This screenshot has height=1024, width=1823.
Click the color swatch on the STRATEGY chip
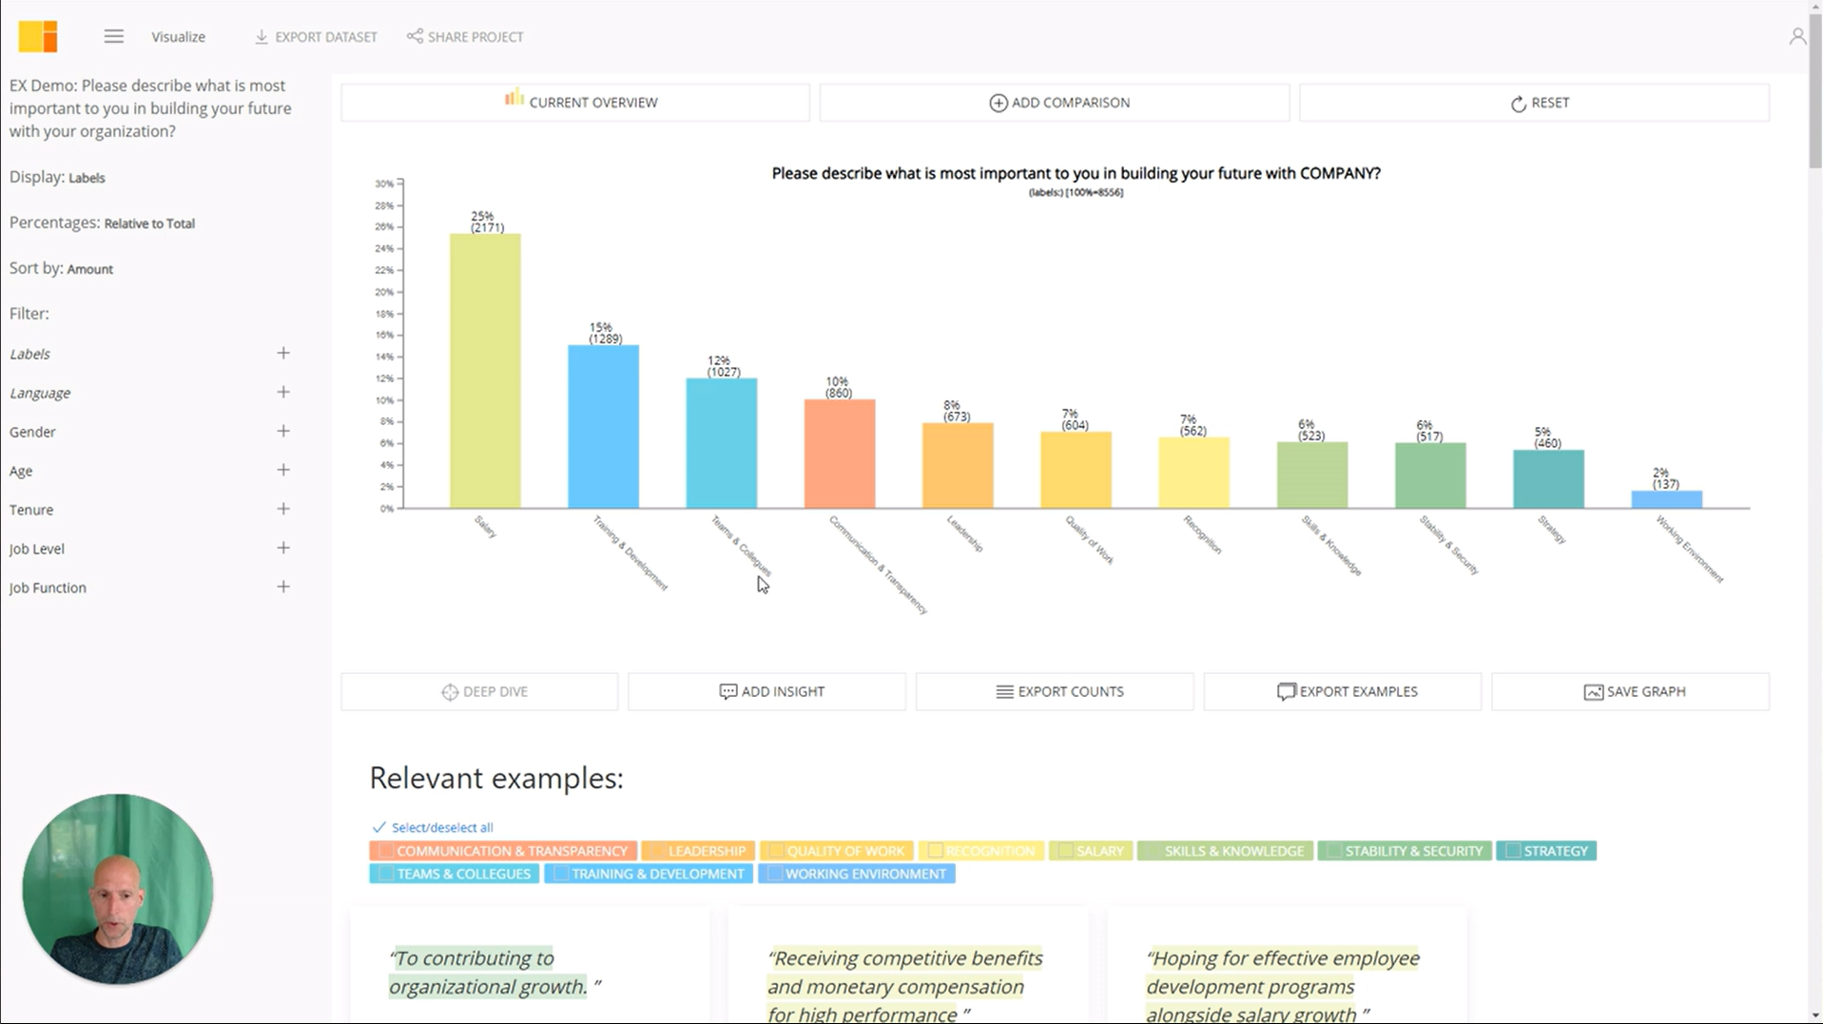click(x=1514, y=851)
